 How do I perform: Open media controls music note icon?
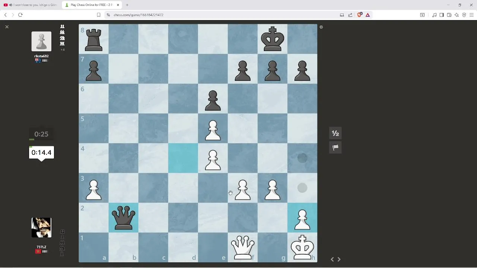coord(434,15)
